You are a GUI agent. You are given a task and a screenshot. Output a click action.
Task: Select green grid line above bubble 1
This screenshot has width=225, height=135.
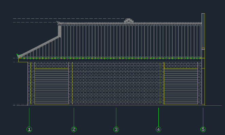(x=29, y=117)
